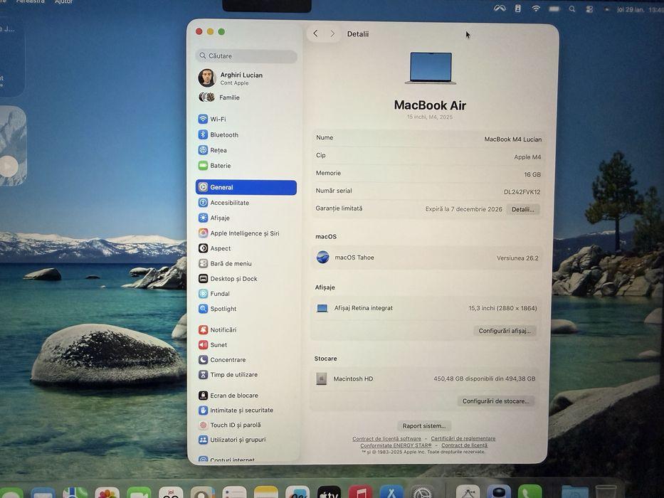The image size is (664, 498).
Task: Open Spotlight search in menu bar
Action: tap(572, 9)
